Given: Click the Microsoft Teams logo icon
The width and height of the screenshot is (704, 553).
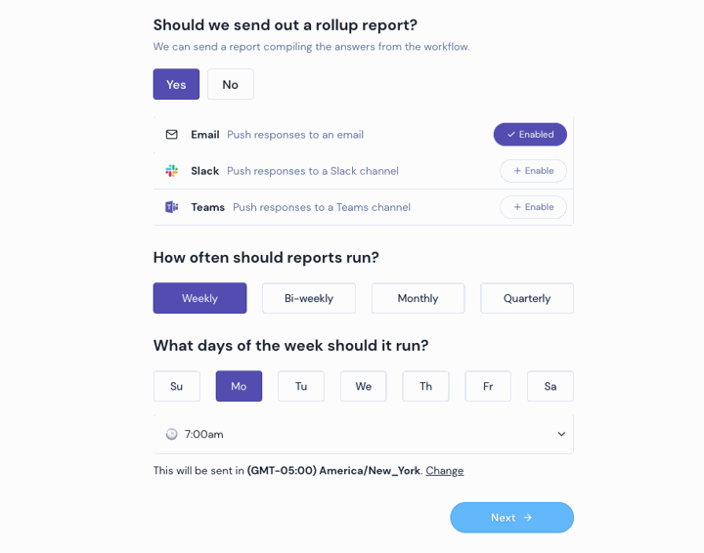Looking at the screenshot, I should pyautogui.click(x=171, y=207).
